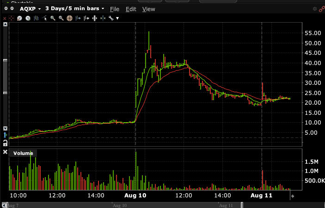Click the Volume panel label

(x=23, y=153)
